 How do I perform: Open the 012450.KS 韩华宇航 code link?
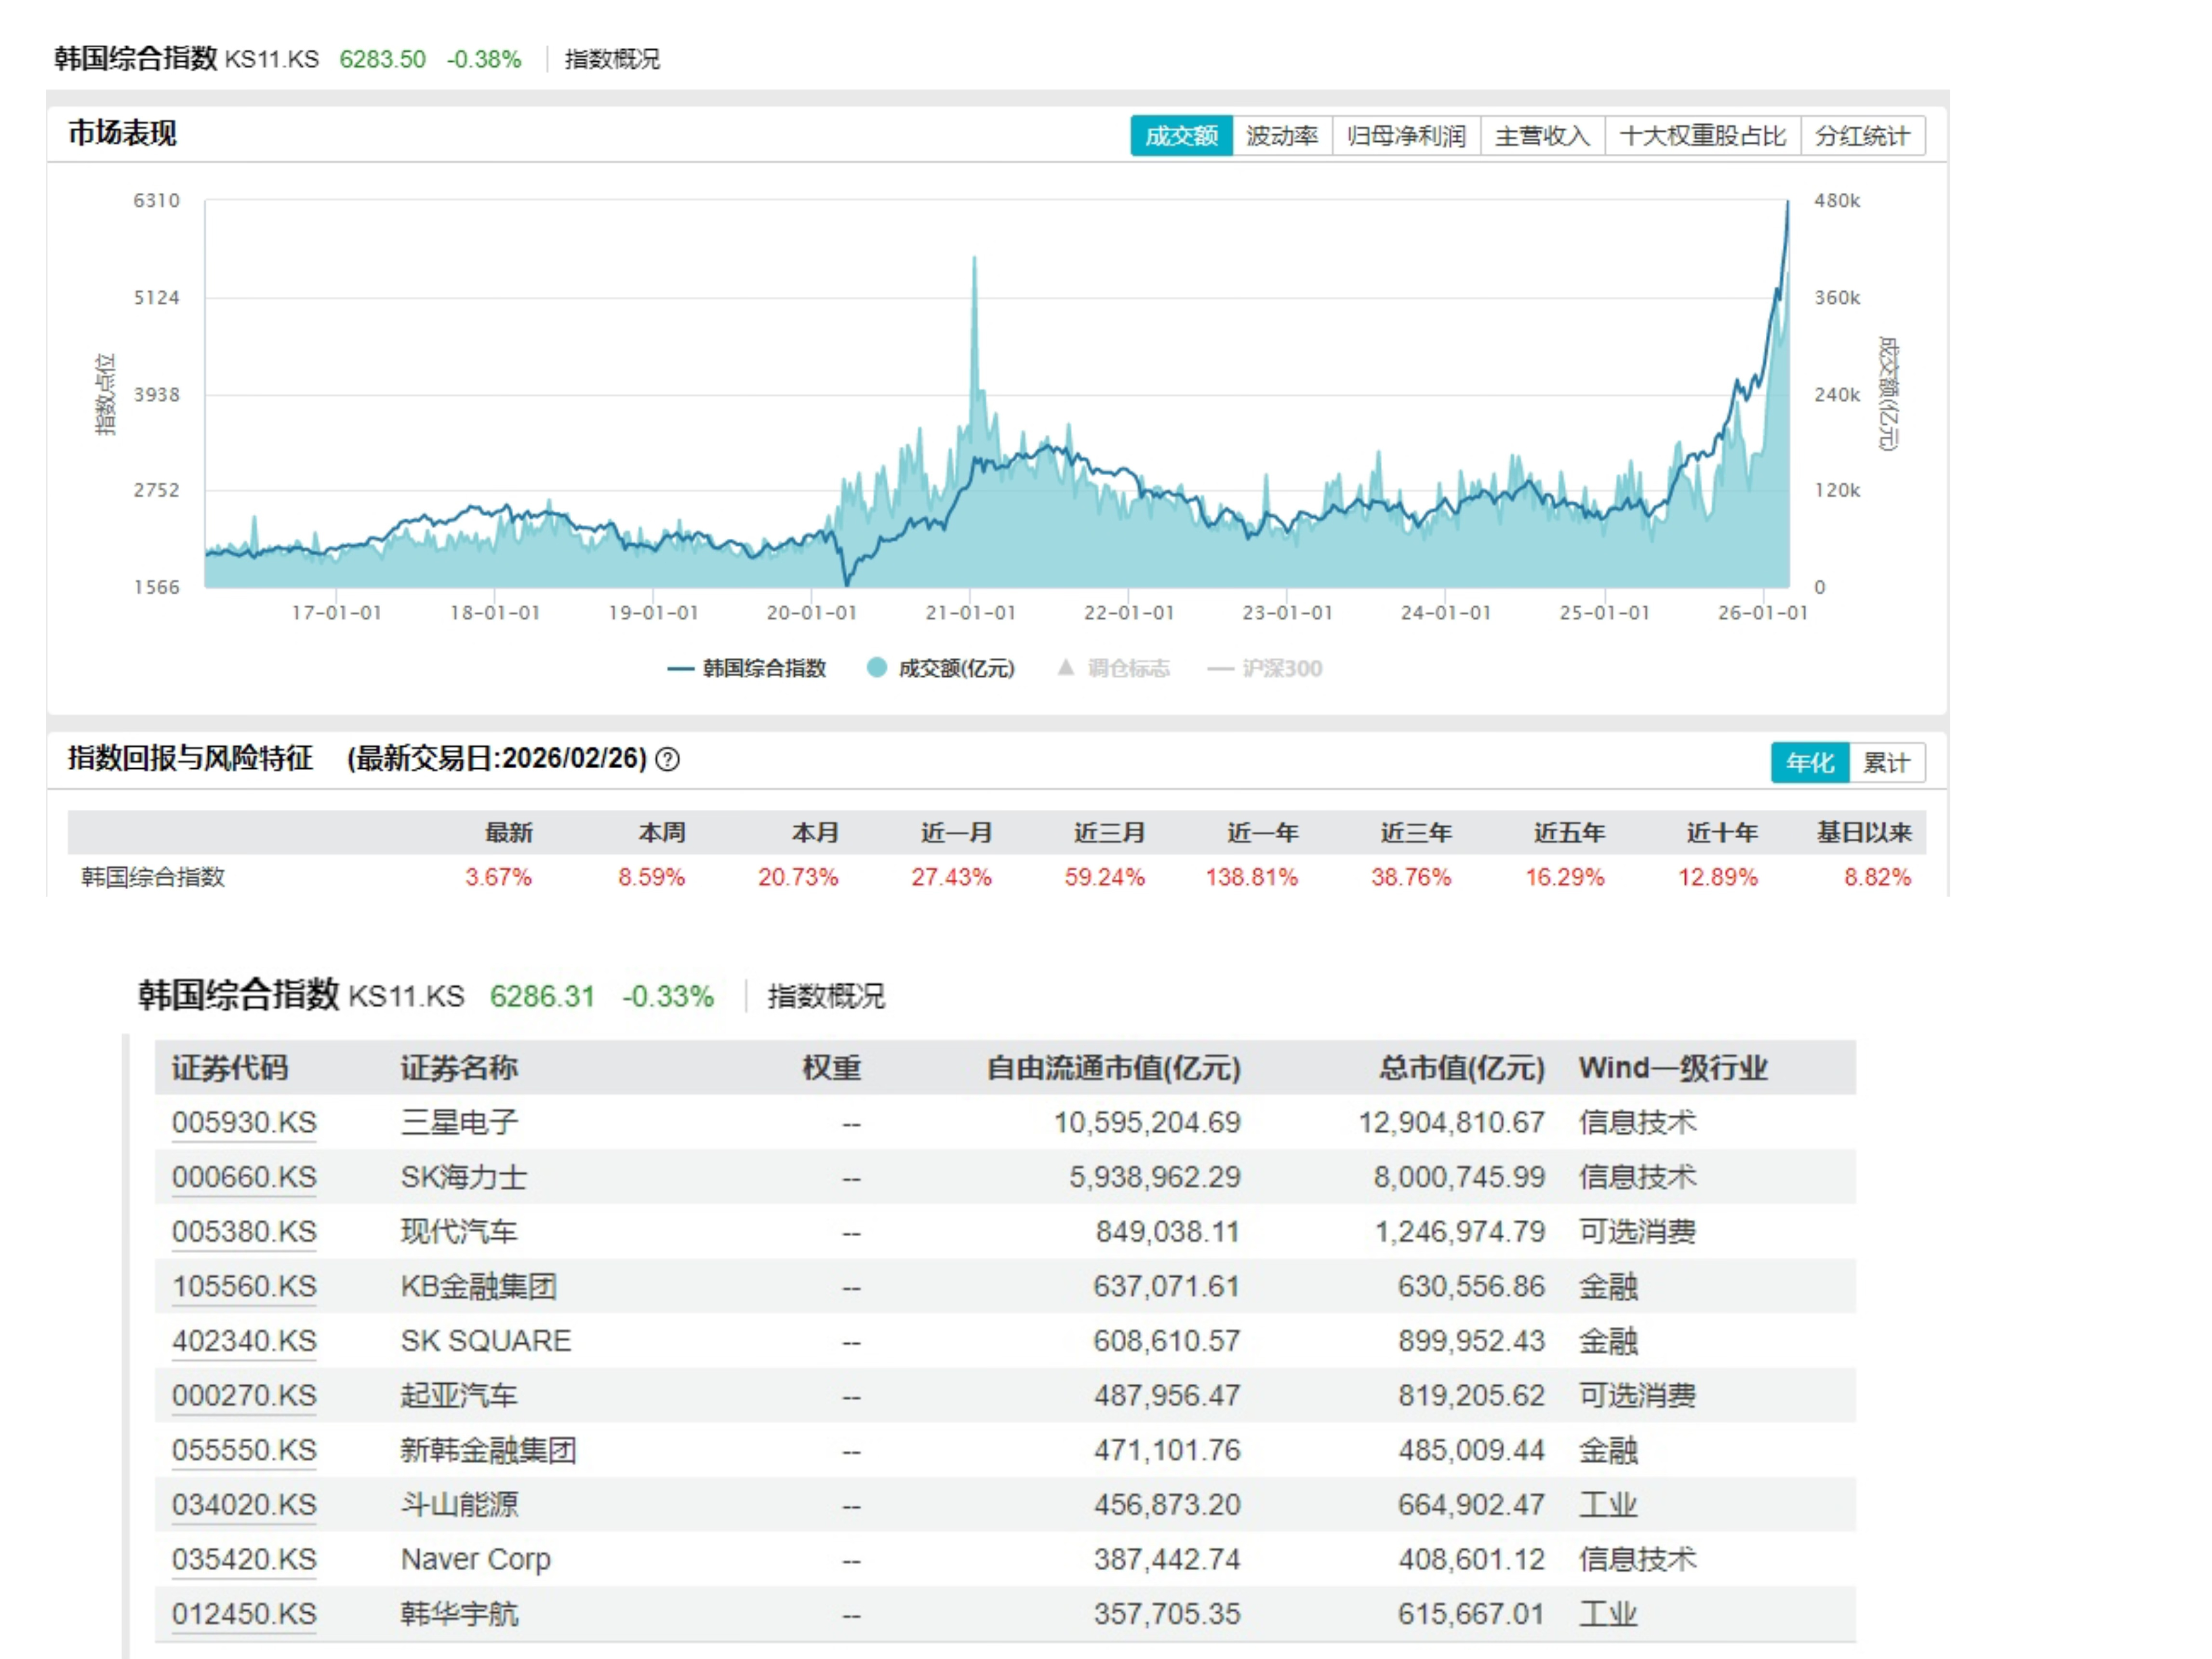tap(244, 1614)
